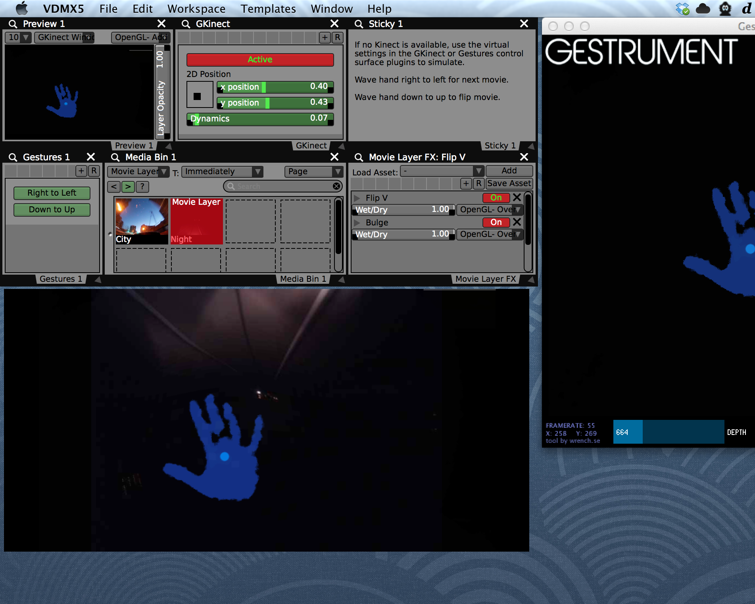Trigger the Right to Left gesture

(52, 193)
